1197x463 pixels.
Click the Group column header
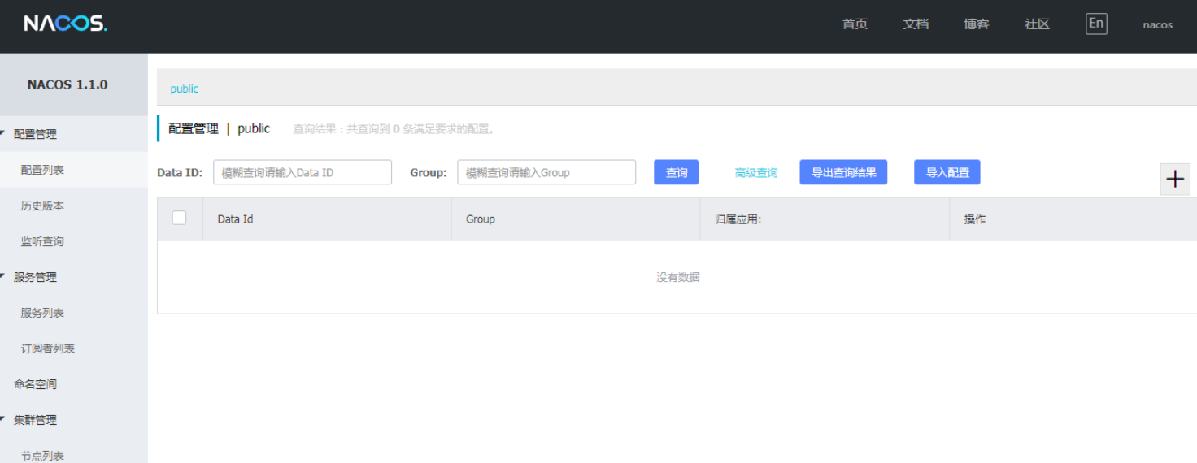[x=576, y=219]
